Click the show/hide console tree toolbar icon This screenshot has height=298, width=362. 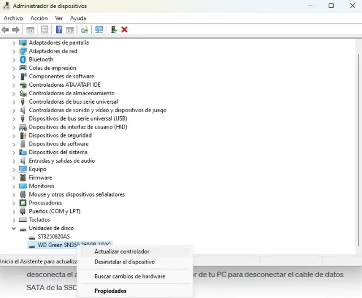coord(31,29)
